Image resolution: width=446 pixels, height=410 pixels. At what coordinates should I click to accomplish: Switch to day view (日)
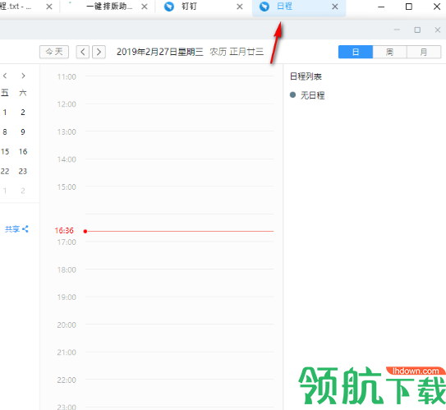click(x=356, y=52)
